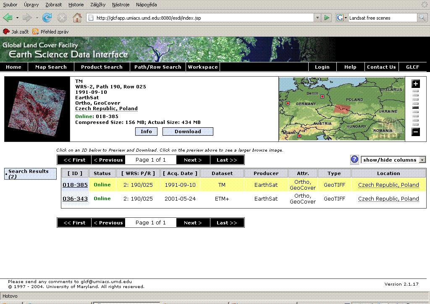Open the Soubor menu

10,5
